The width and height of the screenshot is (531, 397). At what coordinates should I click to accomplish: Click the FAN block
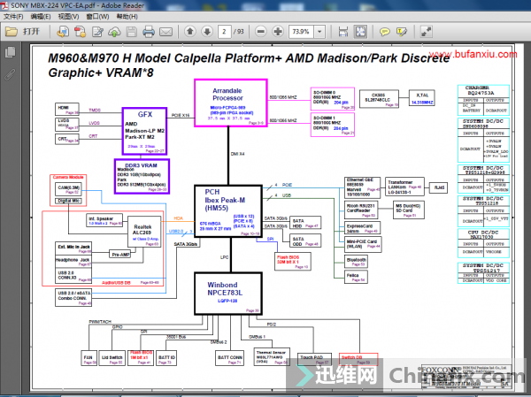click(x=89, y=358)
